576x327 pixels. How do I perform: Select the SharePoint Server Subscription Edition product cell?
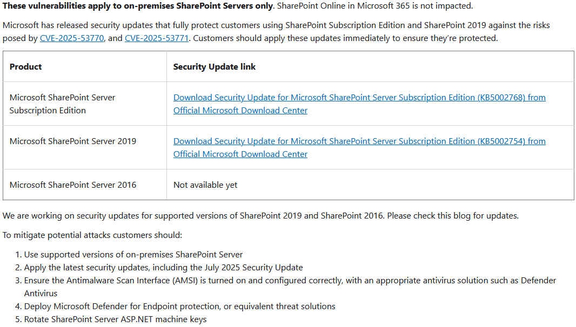point(62,104)
